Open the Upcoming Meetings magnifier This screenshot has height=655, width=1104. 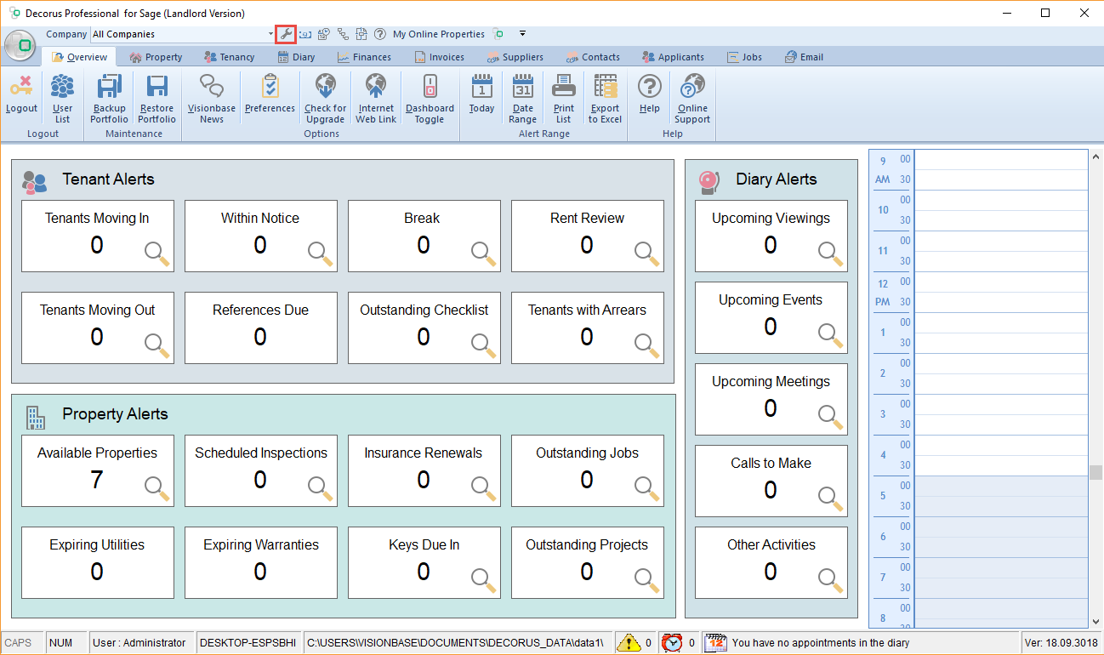pyautogui.click(x=831, y=418)
